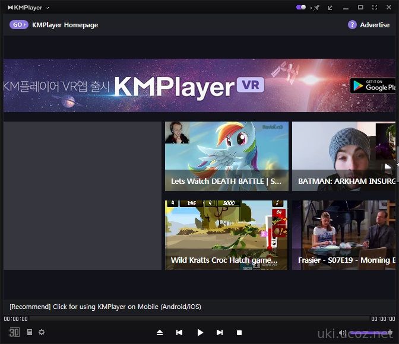Image resolution: width=399 pixels, height=344 pixels.
Task: Open the BATMAN: ARKHAM video thumbnail
Action: (x=344, y=156)
